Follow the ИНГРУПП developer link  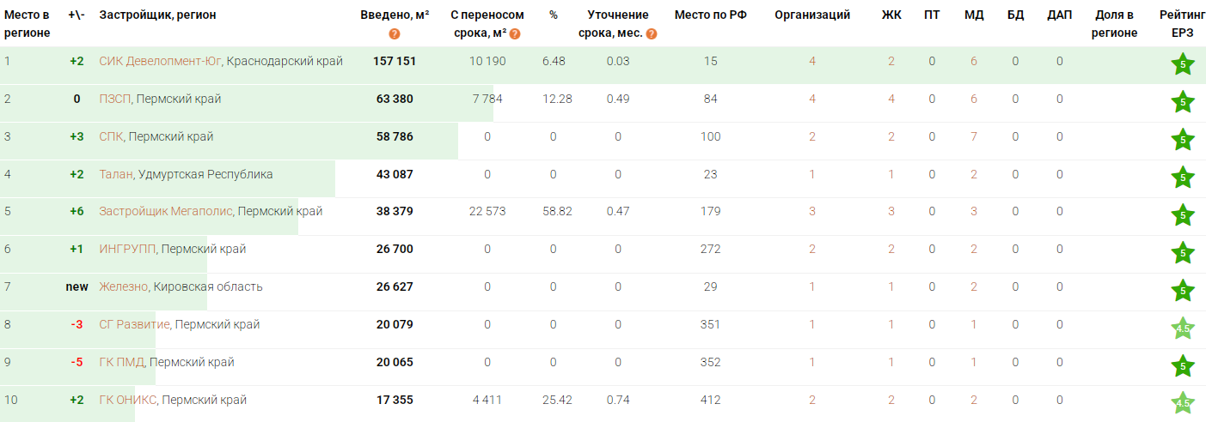127,249
